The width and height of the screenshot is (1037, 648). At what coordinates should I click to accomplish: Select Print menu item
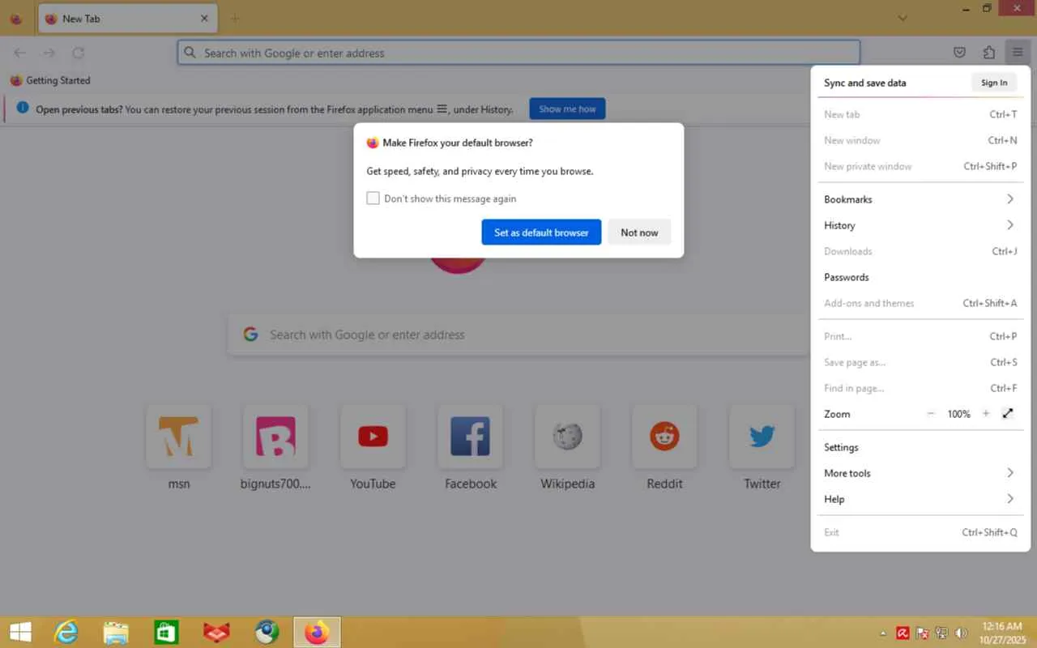[920, 336]
